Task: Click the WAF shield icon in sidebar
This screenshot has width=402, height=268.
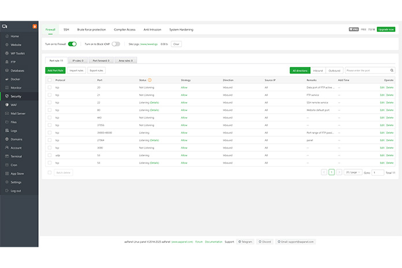Action: click(6, 105)
